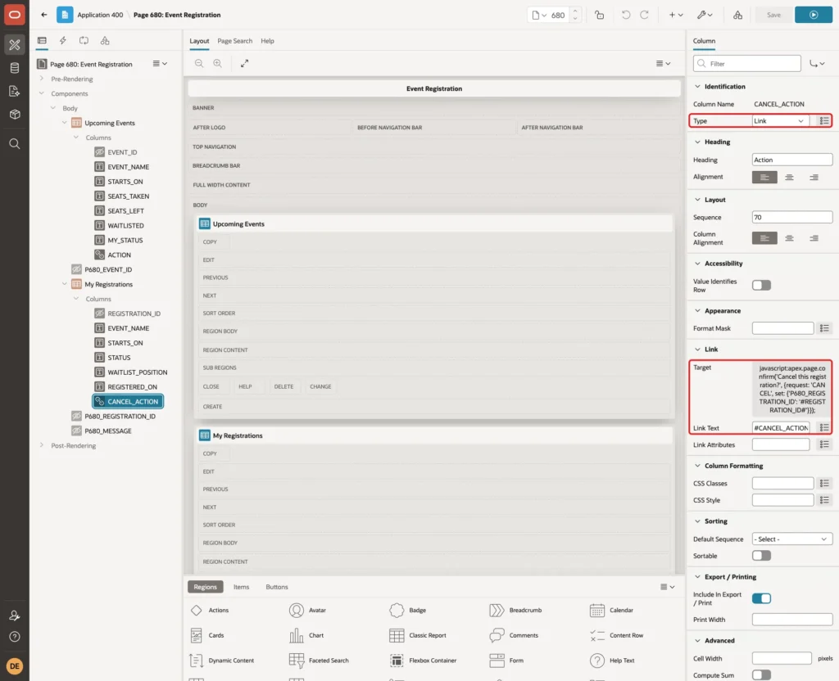Open the administration user icon in the sidebar
The width and height of the screenshot is (839, 681).
15,616
